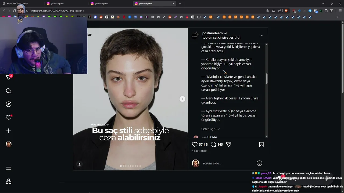The width and height of the screenshot is (344, 193).
Task: Click the "4 saat önce" timestamp
Action: 199,151
